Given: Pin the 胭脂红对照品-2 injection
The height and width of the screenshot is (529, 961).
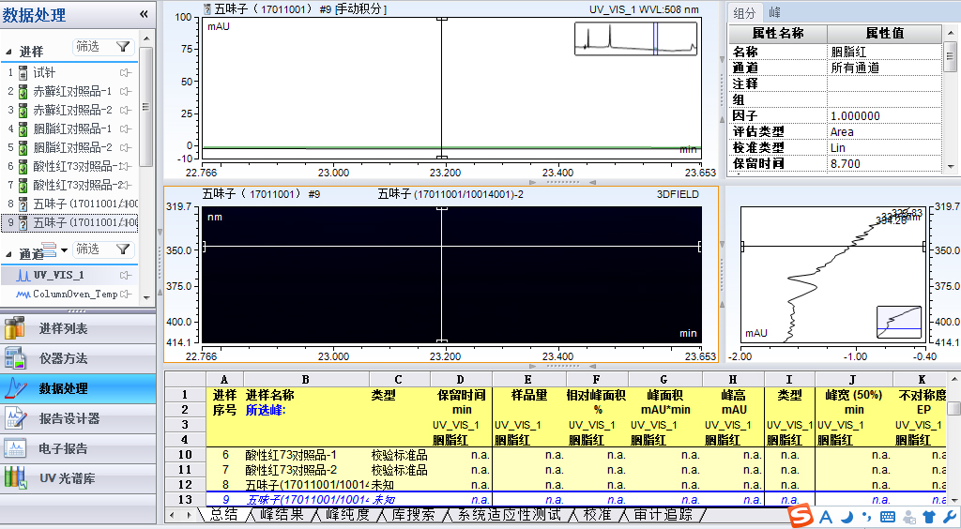Looking at the screenshot, I should 126,147.
